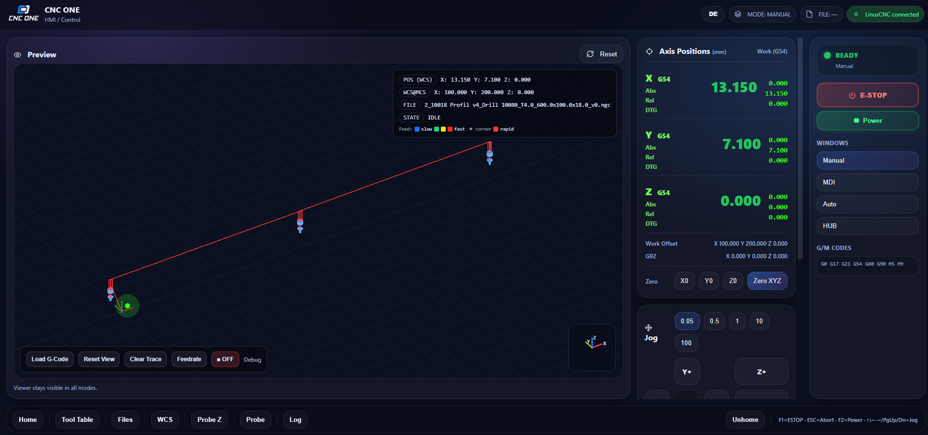Select the 0.05 jog increment

click(x=687, y=321)
